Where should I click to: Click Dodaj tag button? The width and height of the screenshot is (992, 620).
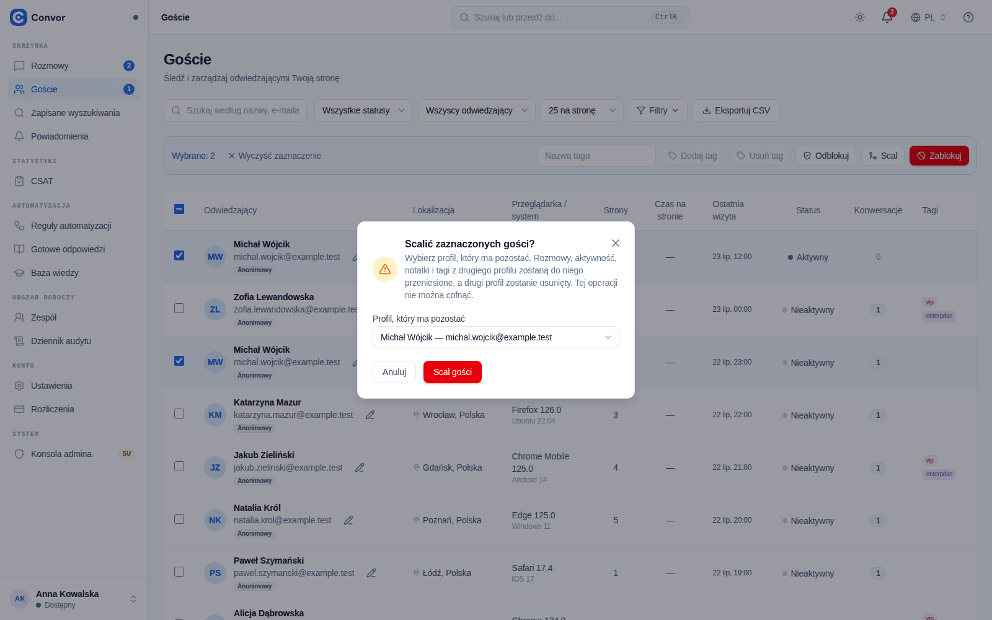point(693,156)
